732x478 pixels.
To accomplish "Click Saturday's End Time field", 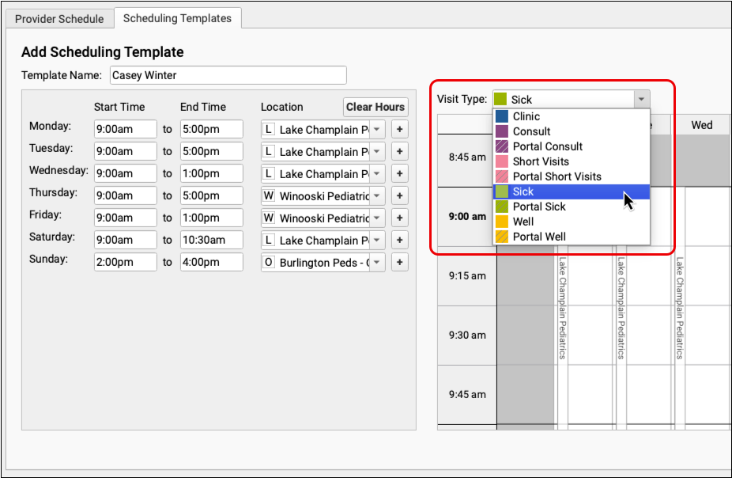I will 211,241.
